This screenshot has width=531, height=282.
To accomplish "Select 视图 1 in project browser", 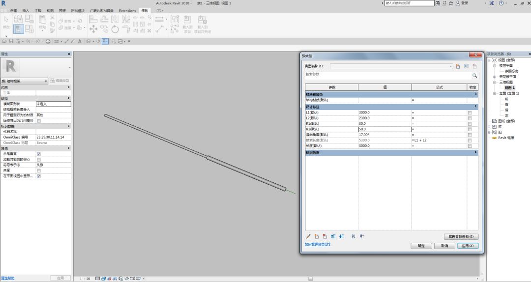I will pos(510,87).
